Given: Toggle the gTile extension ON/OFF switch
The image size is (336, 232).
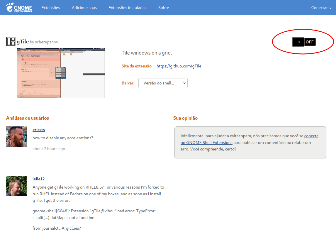Looking at the screenshot, I should coord(303,42).
